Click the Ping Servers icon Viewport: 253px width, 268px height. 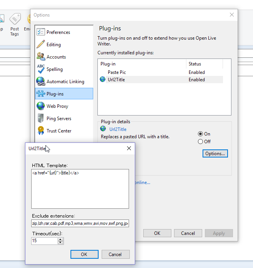pos(41,119)
